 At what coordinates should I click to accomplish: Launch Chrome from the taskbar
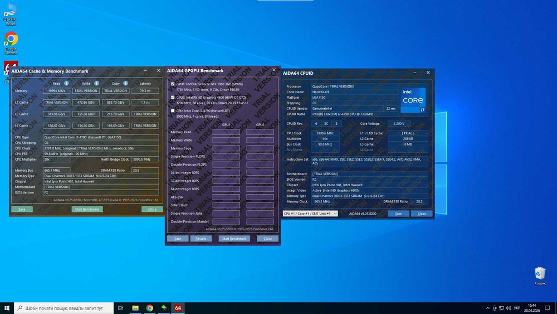[x=149, y=308]
